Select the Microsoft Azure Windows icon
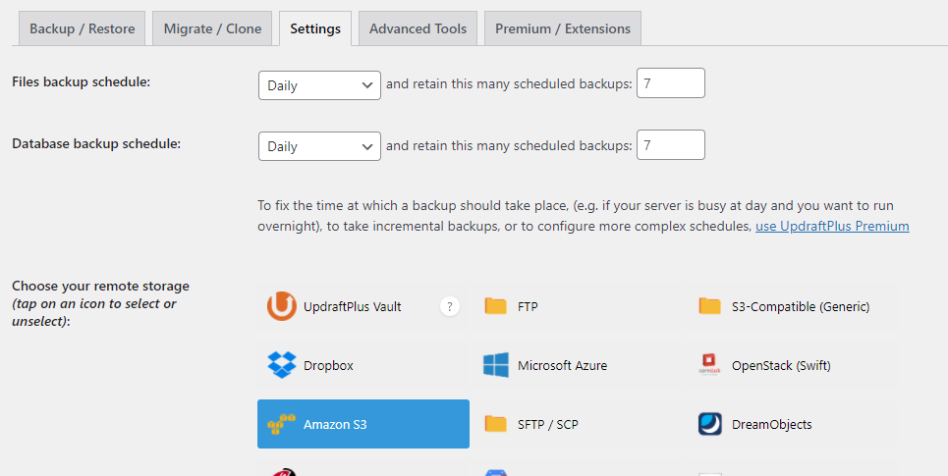The height and width of the screenshot is (476, 948). pos(496,365)
